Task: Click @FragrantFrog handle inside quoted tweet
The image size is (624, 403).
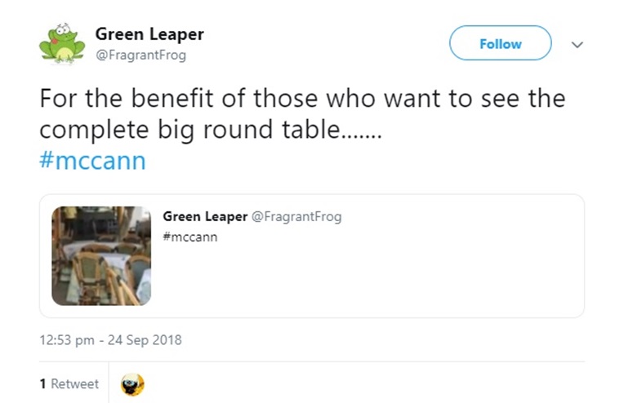Action: (x=296, y=216)
